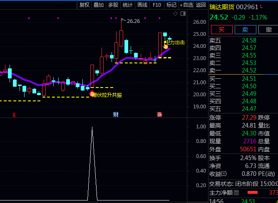Open the 主力净额 list icon
Screen dimensions: 278x203
(x=236, y=193)
